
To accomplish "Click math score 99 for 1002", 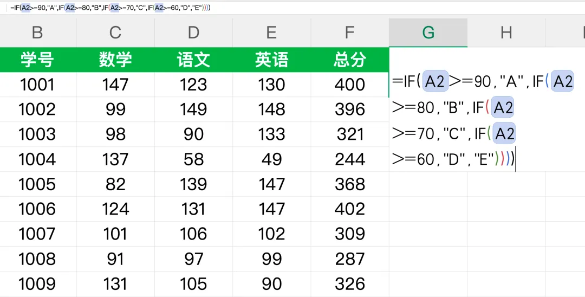I will point(115,109).
